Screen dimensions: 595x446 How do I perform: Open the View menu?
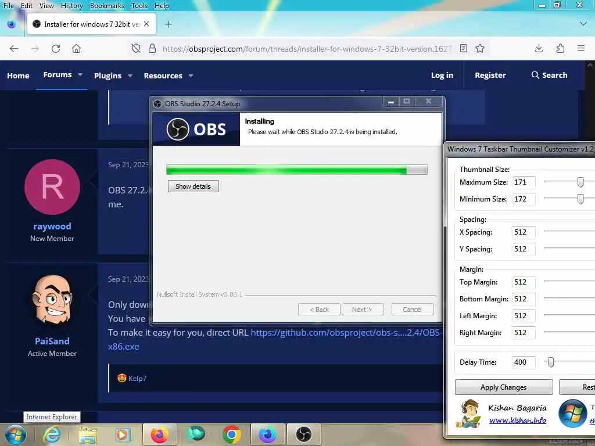tap(46, 6)
